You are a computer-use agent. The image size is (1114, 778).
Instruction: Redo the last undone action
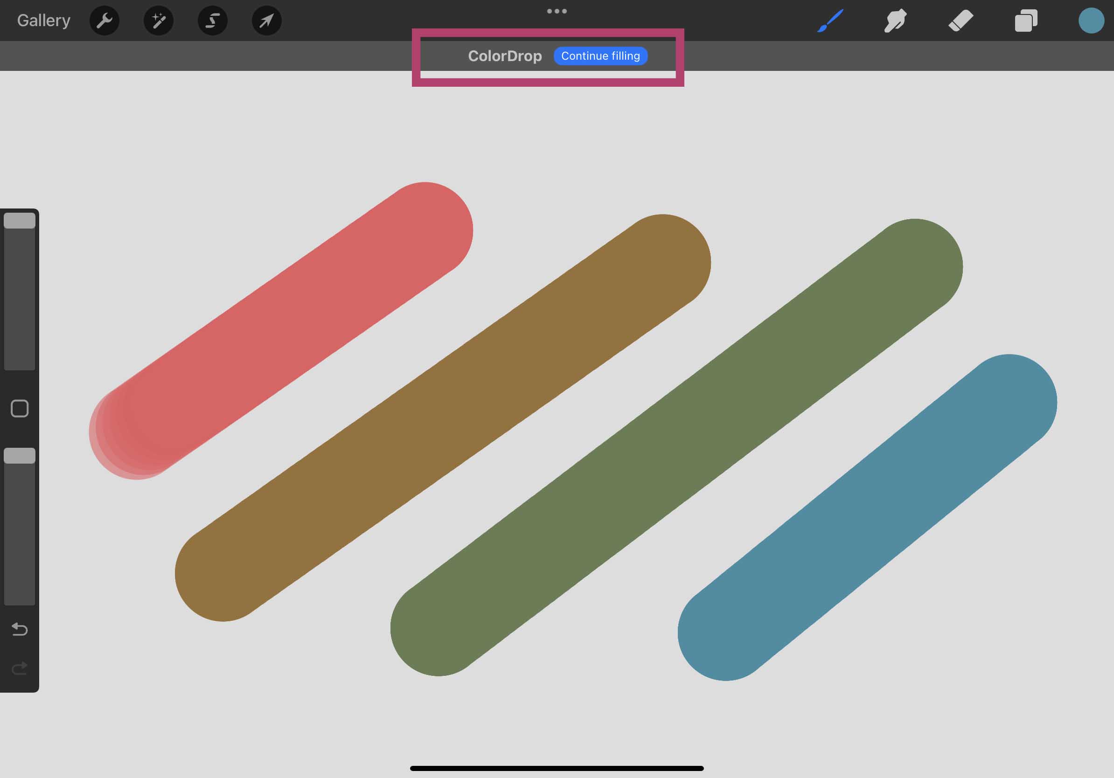pos(20,668)
